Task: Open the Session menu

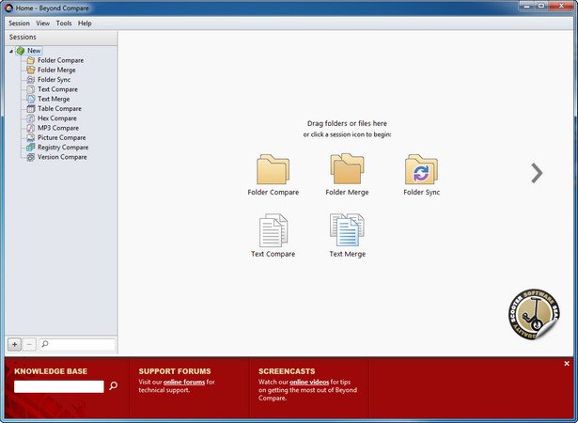Action: click(19, 23)
